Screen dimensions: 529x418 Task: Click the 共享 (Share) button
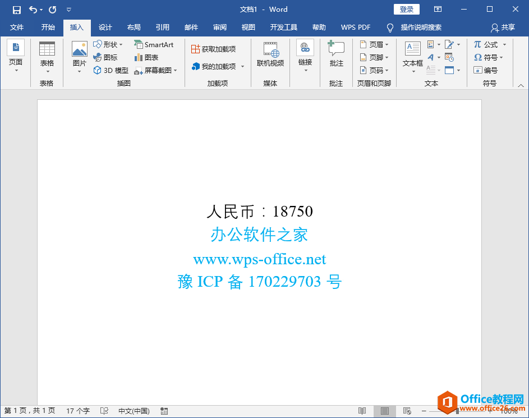click(x=503, y=27)
